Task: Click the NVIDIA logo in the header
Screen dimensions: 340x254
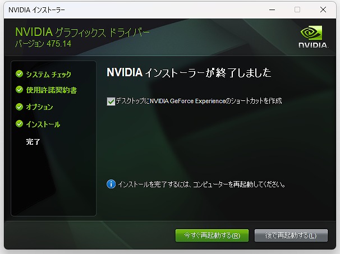Action: [313, 37]
